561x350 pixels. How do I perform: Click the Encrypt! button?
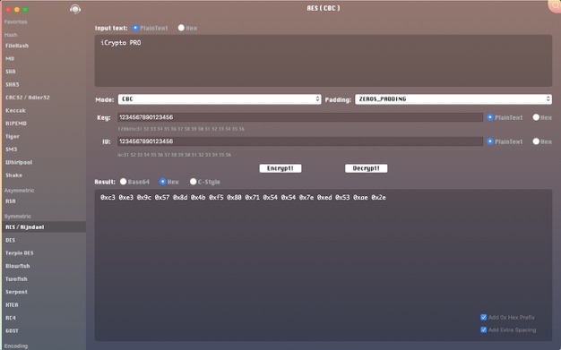[280, 168]
